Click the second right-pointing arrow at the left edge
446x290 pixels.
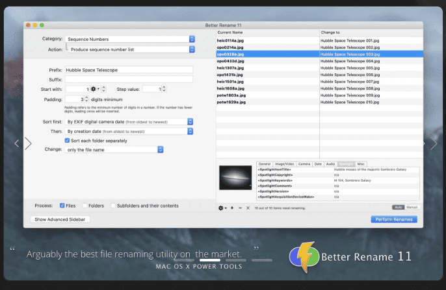pos(28,143)
